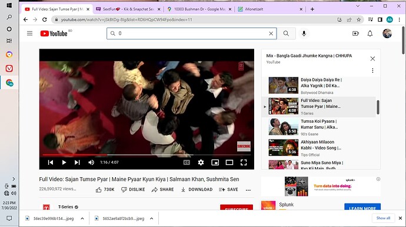This screenshot has width=406, height=227.
Task: Open the tab search chevron dropdown
Action: coord(358,6)
